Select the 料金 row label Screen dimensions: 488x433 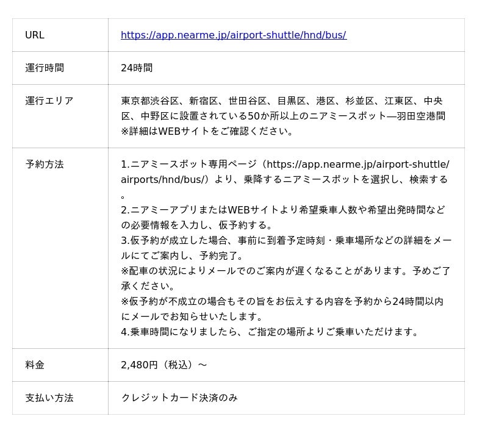pos(35,365)
